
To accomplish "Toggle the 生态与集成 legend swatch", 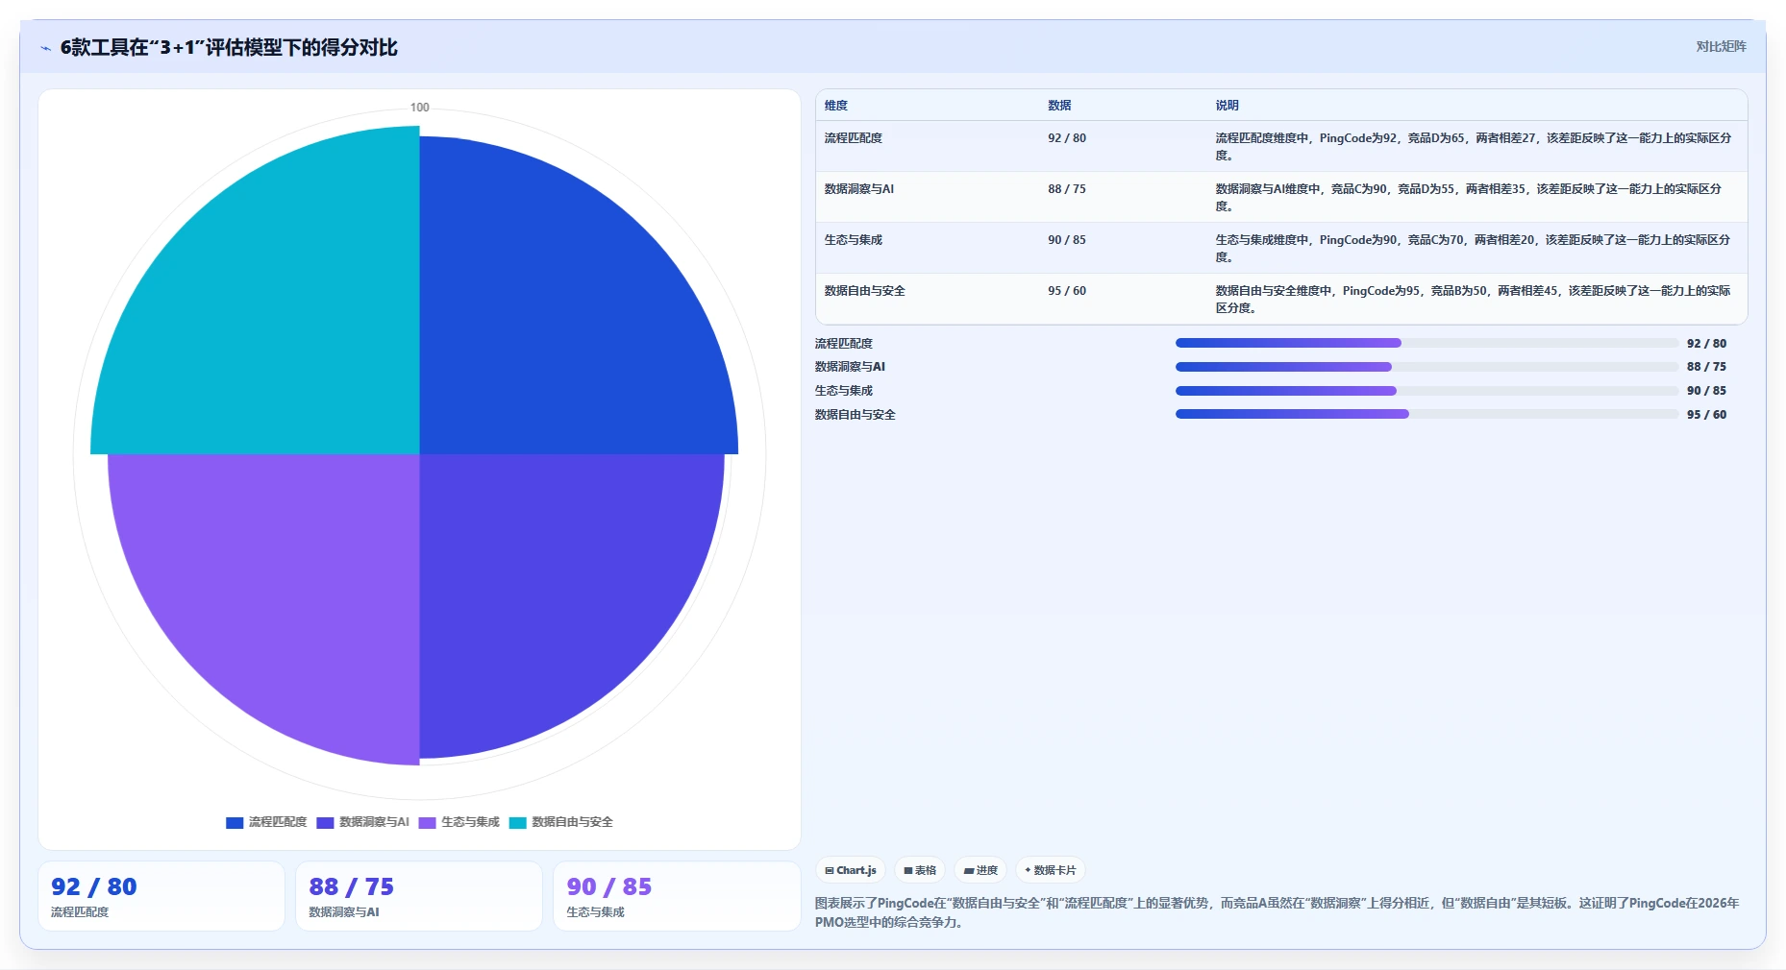I will click(427, 822).
